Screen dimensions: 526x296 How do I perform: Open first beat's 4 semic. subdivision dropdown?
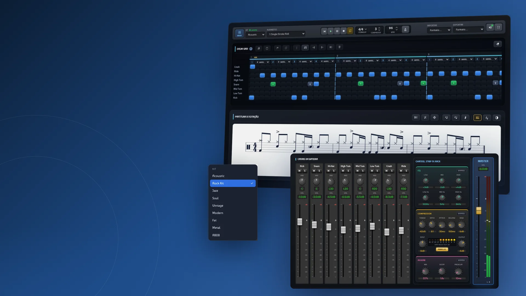click(263, 62)
